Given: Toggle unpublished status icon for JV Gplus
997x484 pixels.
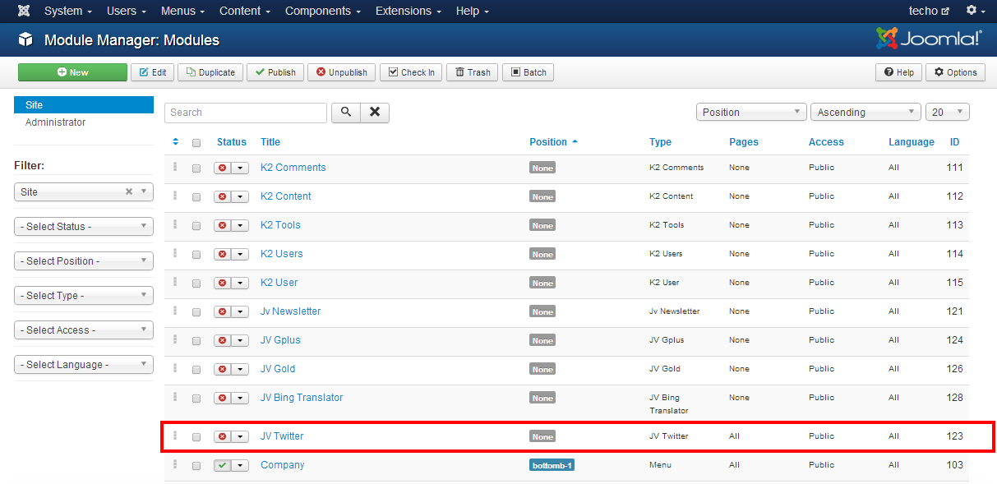Looking at the screenshot, I should [x=223, y=340].
